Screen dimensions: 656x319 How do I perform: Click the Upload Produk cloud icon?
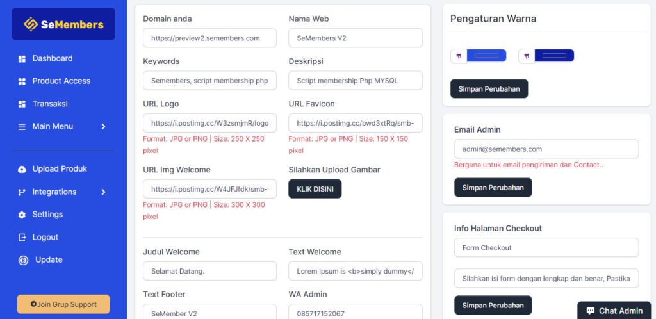tap(22, 169)
